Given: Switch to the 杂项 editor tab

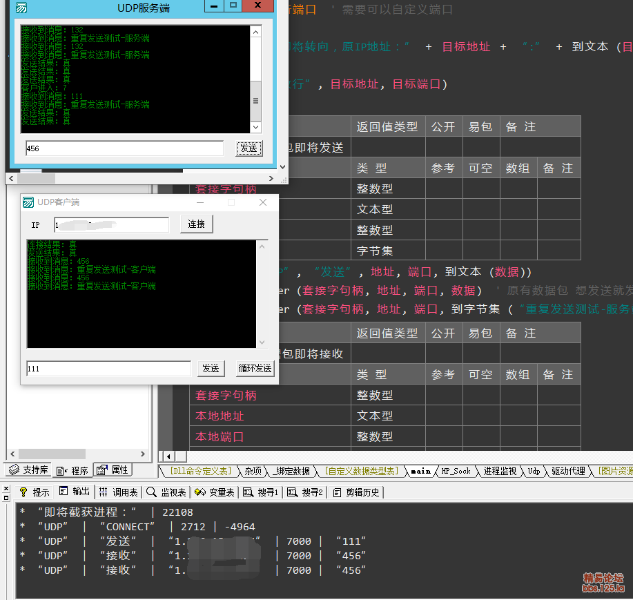Looking at the screenshot, I should click(253, 471).
